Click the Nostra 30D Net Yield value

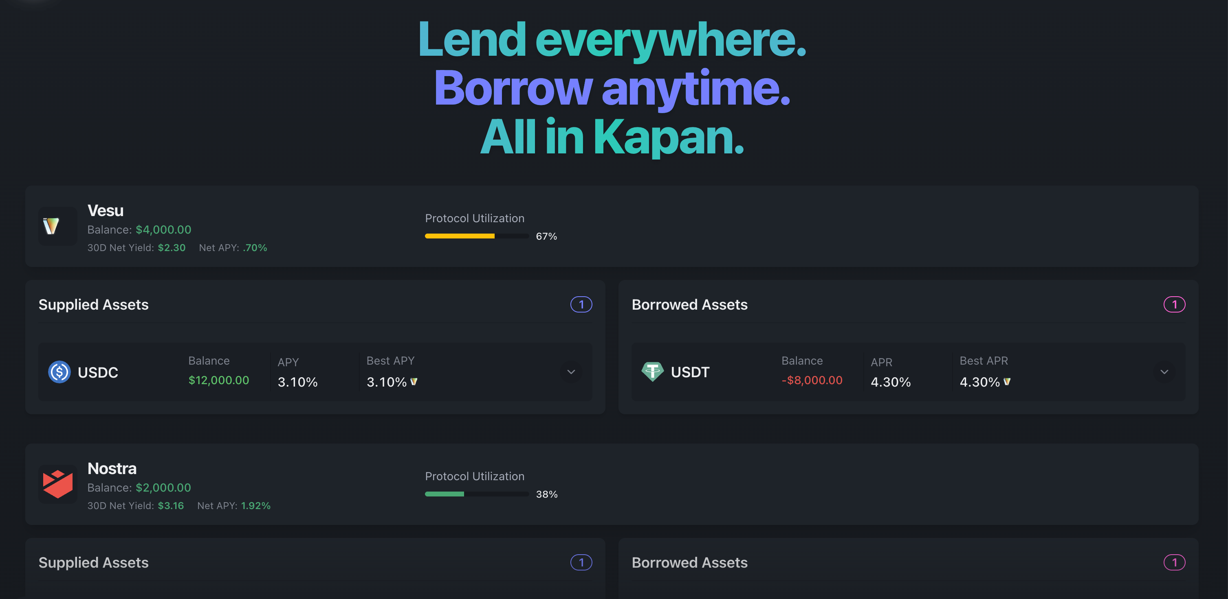point(170,505)
